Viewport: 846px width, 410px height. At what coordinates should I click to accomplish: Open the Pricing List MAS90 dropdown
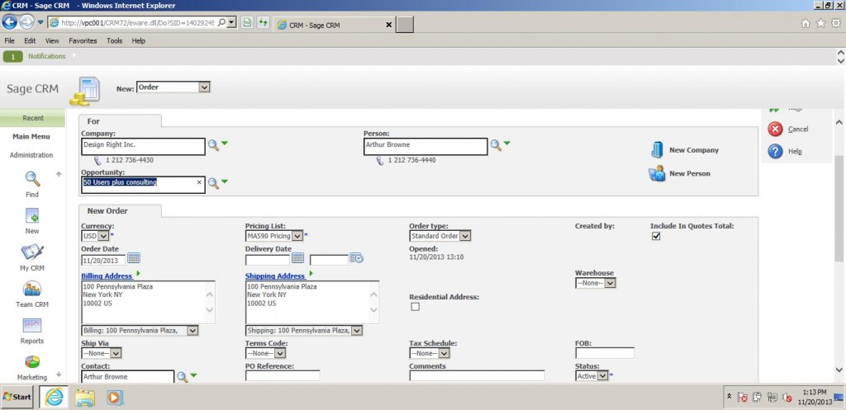(274, 236)
